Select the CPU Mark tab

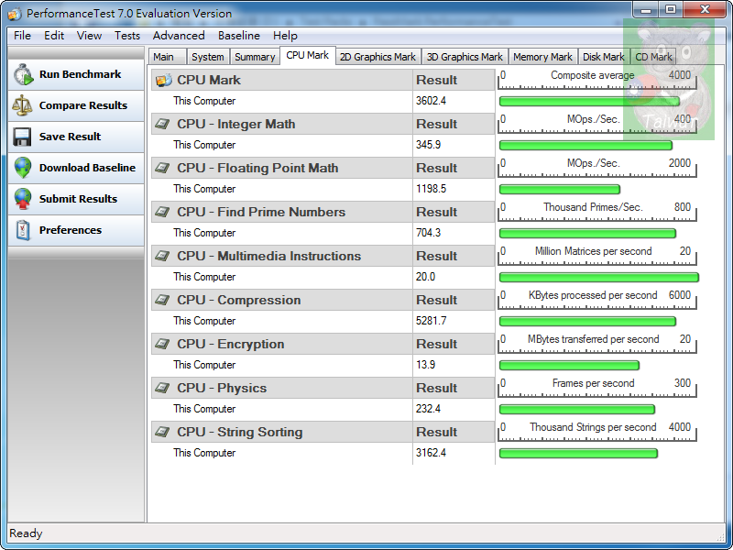[308, 55]
